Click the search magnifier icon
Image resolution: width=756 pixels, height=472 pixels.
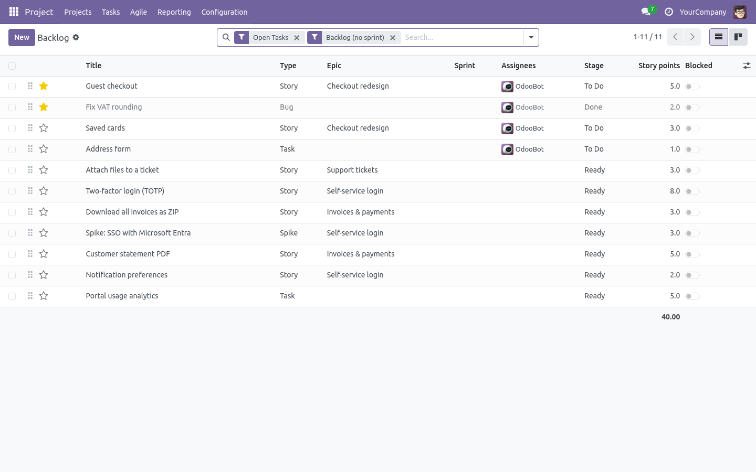coord(226,37)
